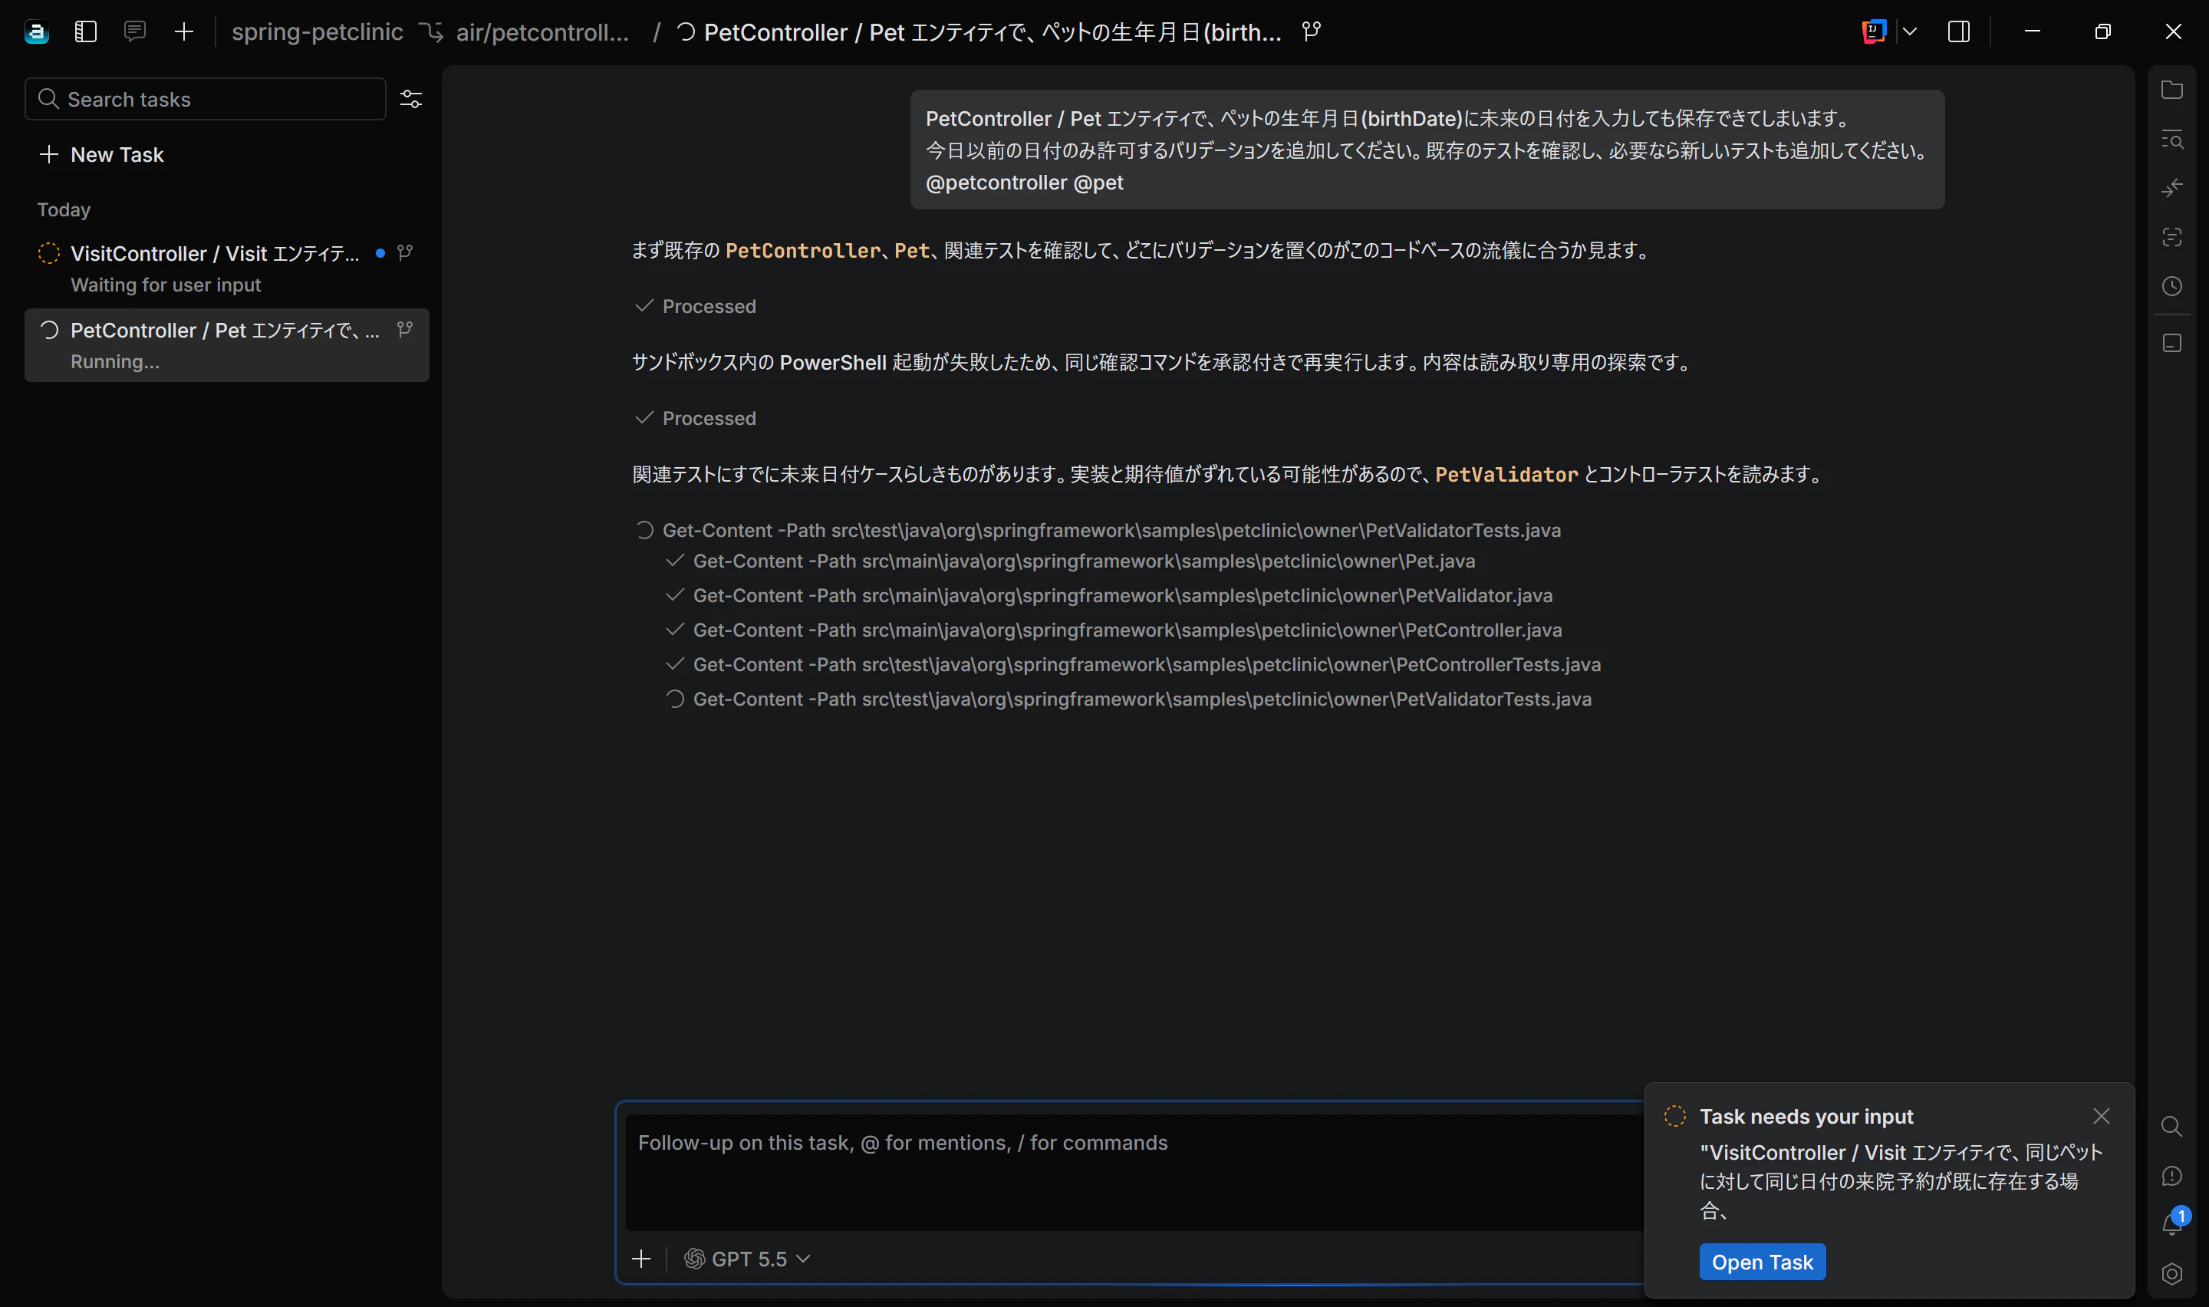Dismiss the Task needs your input notification
Image resolution: width=2209 pixels, height=1307 pixels.
point(2102,1116)
